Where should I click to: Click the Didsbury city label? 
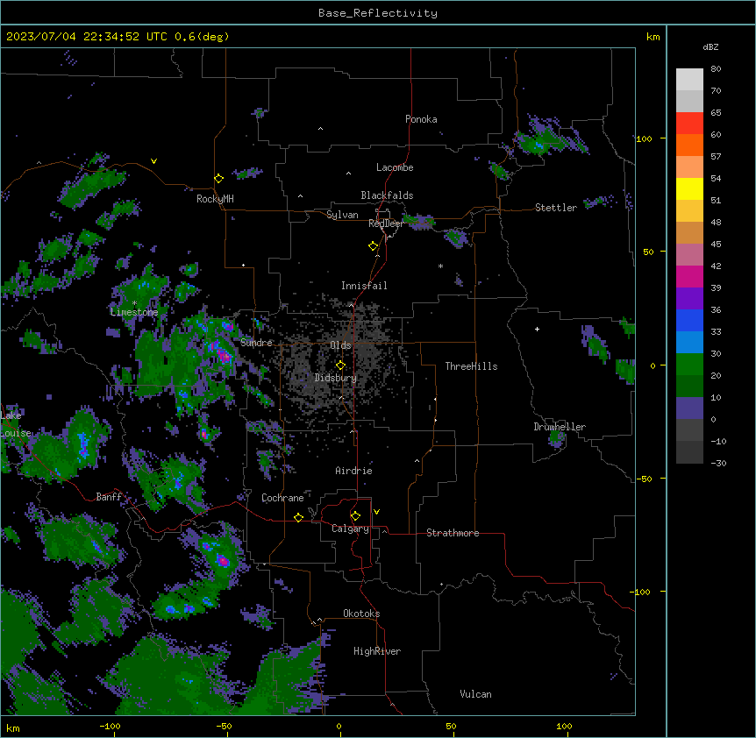pos(336,378)
